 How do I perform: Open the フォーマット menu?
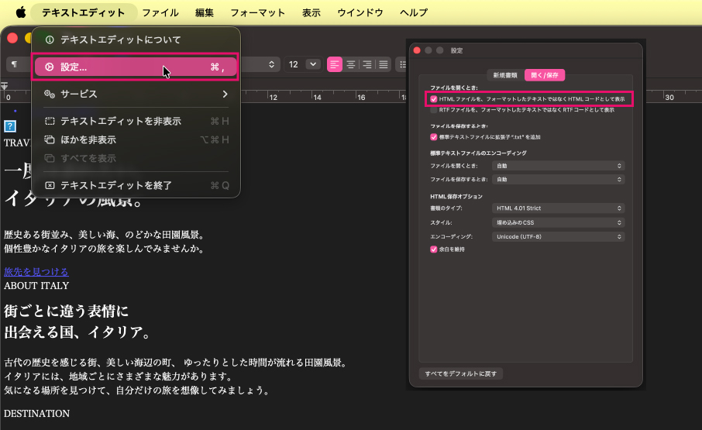pos(257,12)
